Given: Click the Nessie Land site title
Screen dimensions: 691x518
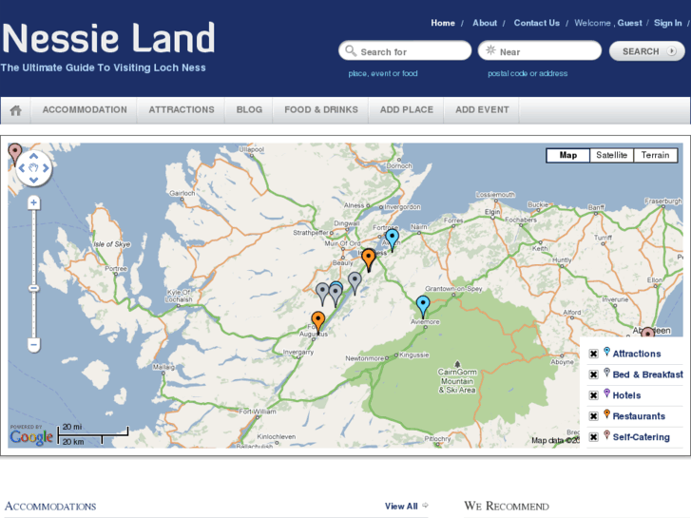Looking at the screenshot, I should point(108,38).
